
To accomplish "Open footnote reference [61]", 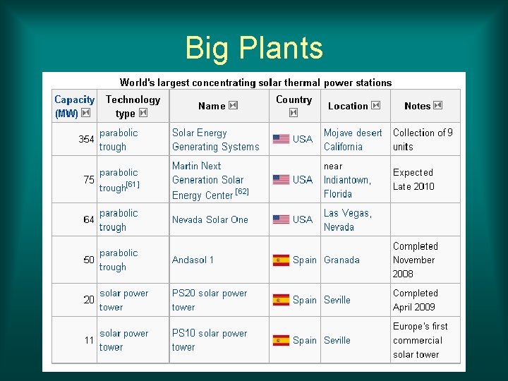I will [x=133, y=185].
